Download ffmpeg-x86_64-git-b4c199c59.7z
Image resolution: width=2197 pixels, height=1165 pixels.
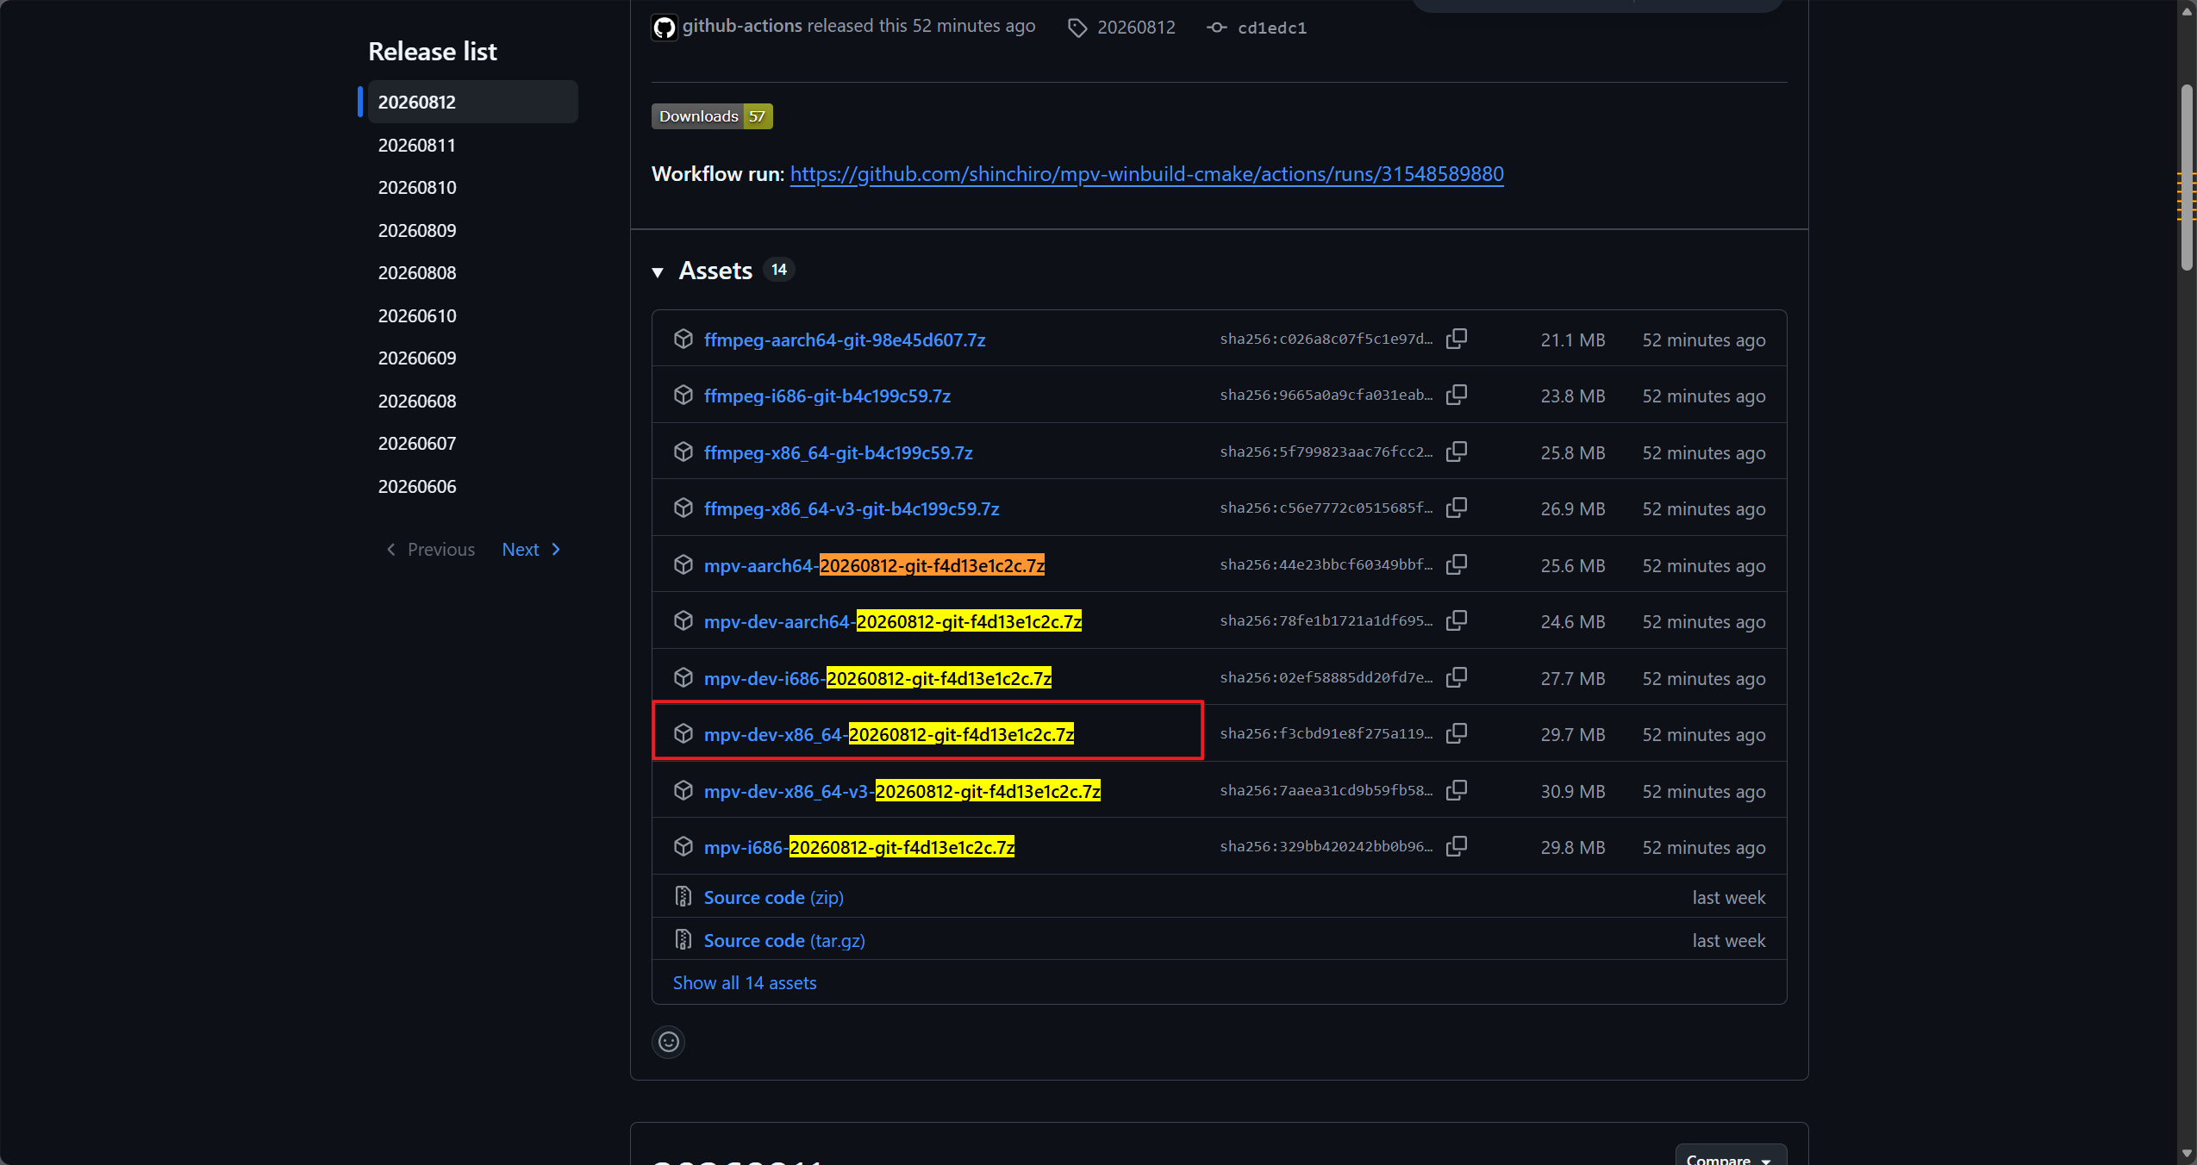click(x=838, y=453)
